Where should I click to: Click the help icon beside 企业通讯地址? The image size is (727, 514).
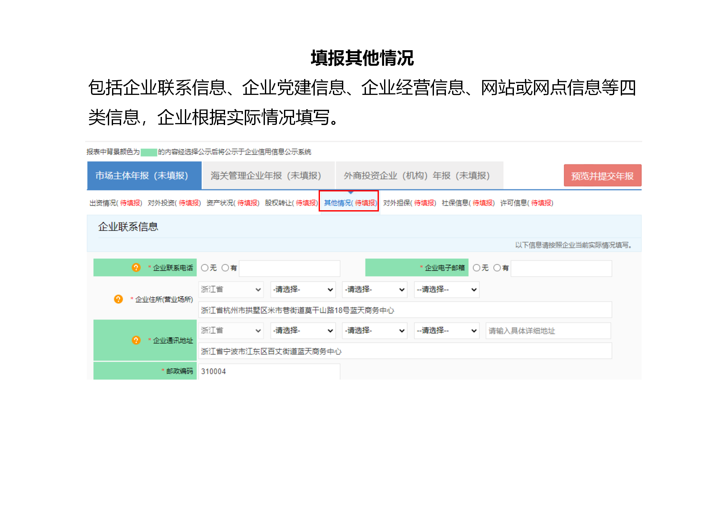[x=136, y=340]
